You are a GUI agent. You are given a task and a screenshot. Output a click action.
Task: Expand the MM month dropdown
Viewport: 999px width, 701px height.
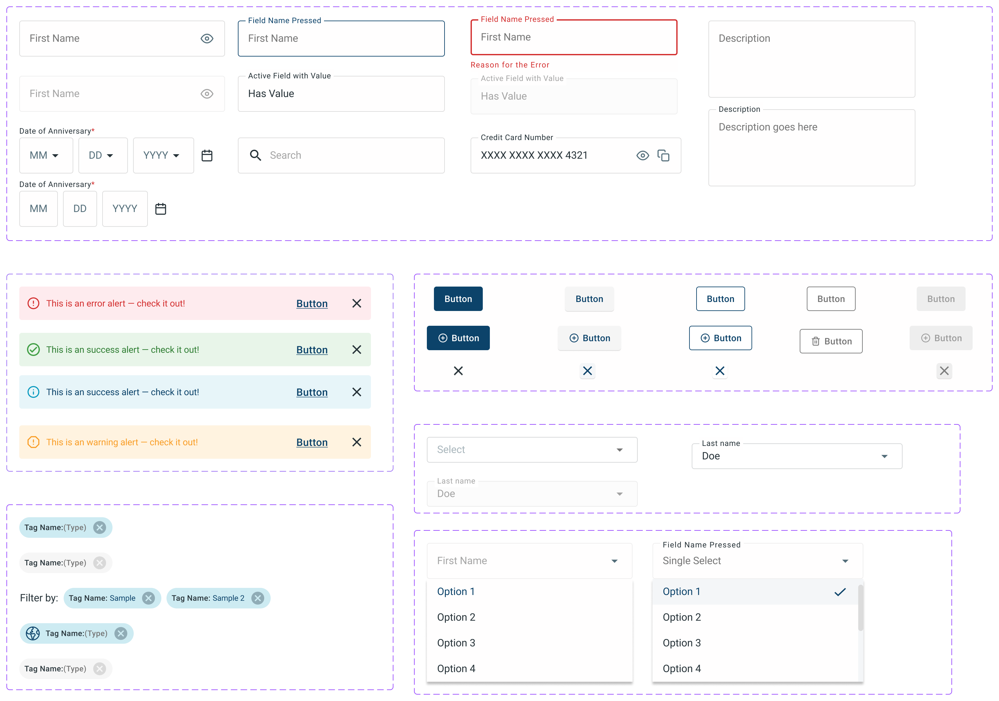[x=46, y=155]
